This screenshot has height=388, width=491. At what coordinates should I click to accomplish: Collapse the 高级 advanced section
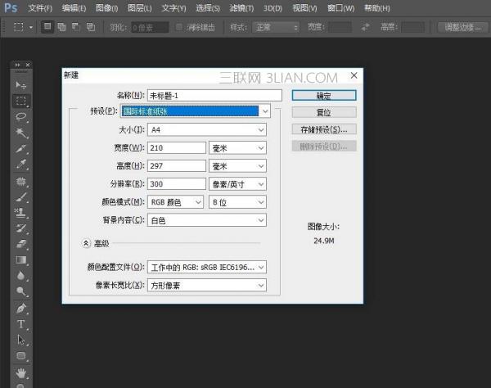coord(86,243)
